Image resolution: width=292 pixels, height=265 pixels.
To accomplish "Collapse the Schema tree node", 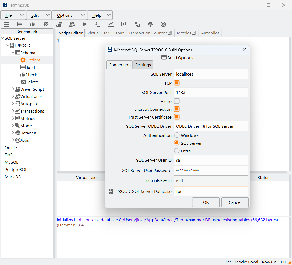I will click(13, 52).
